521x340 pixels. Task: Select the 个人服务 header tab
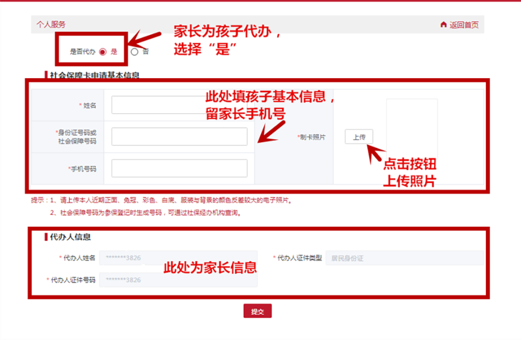pyautogui.click(x=51, y=25)
